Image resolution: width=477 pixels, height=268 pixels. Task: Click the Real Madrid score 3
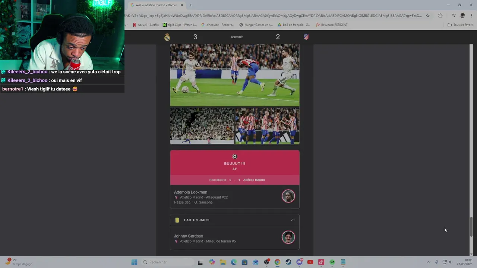click(195, 37)
